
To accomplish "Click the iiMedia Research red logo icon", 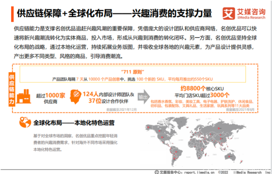I will point(229,13).
